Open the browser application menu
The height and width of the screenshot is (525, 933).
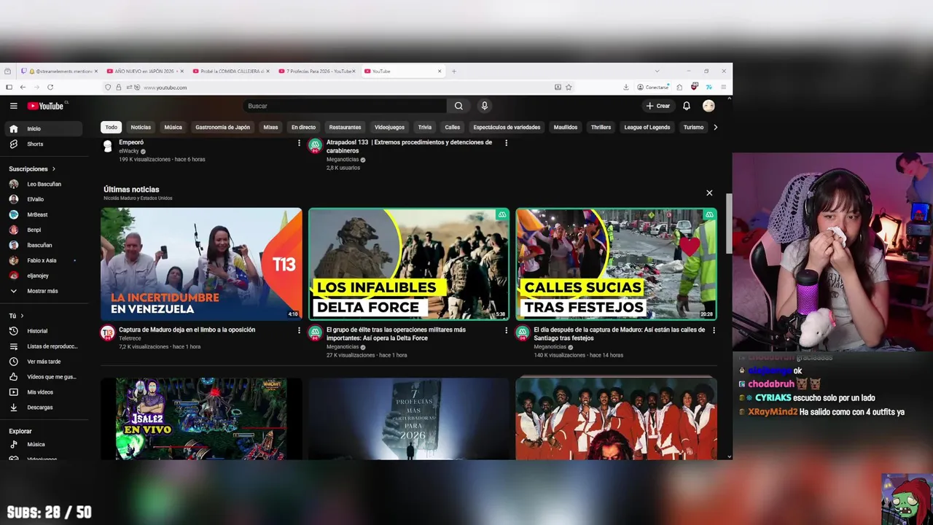coord(724,87)
